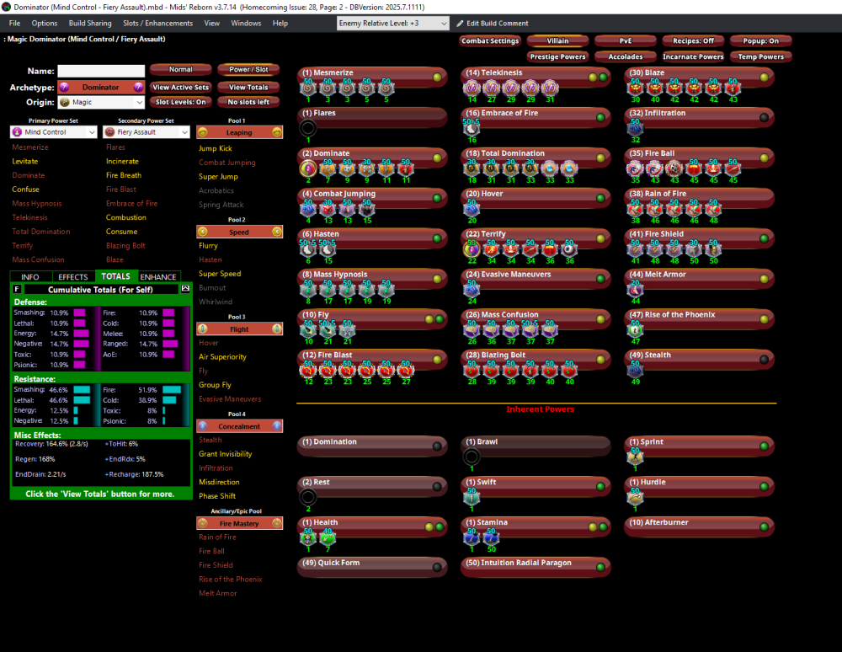Viewport: 842px width, 652px height.
Task: Toggle the Infiltration power's dark indicator light
Action: point(763,118)
